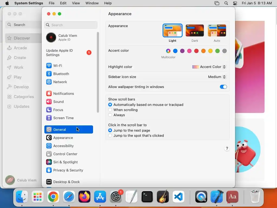Image resolution: width=277 pixels, height=208 pixels.
Task: Open the View menu
Action: click(x=76, y=3)
